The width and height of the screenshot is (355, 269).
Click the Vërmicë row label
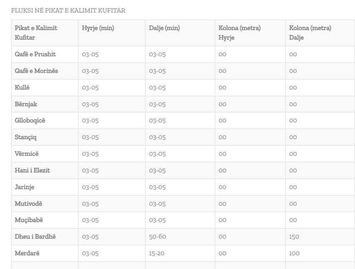click(27, 154)
